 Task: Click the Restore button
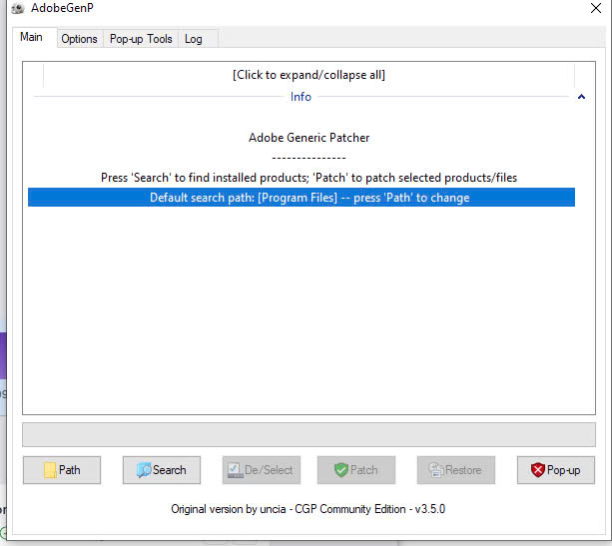coord(456,470)
